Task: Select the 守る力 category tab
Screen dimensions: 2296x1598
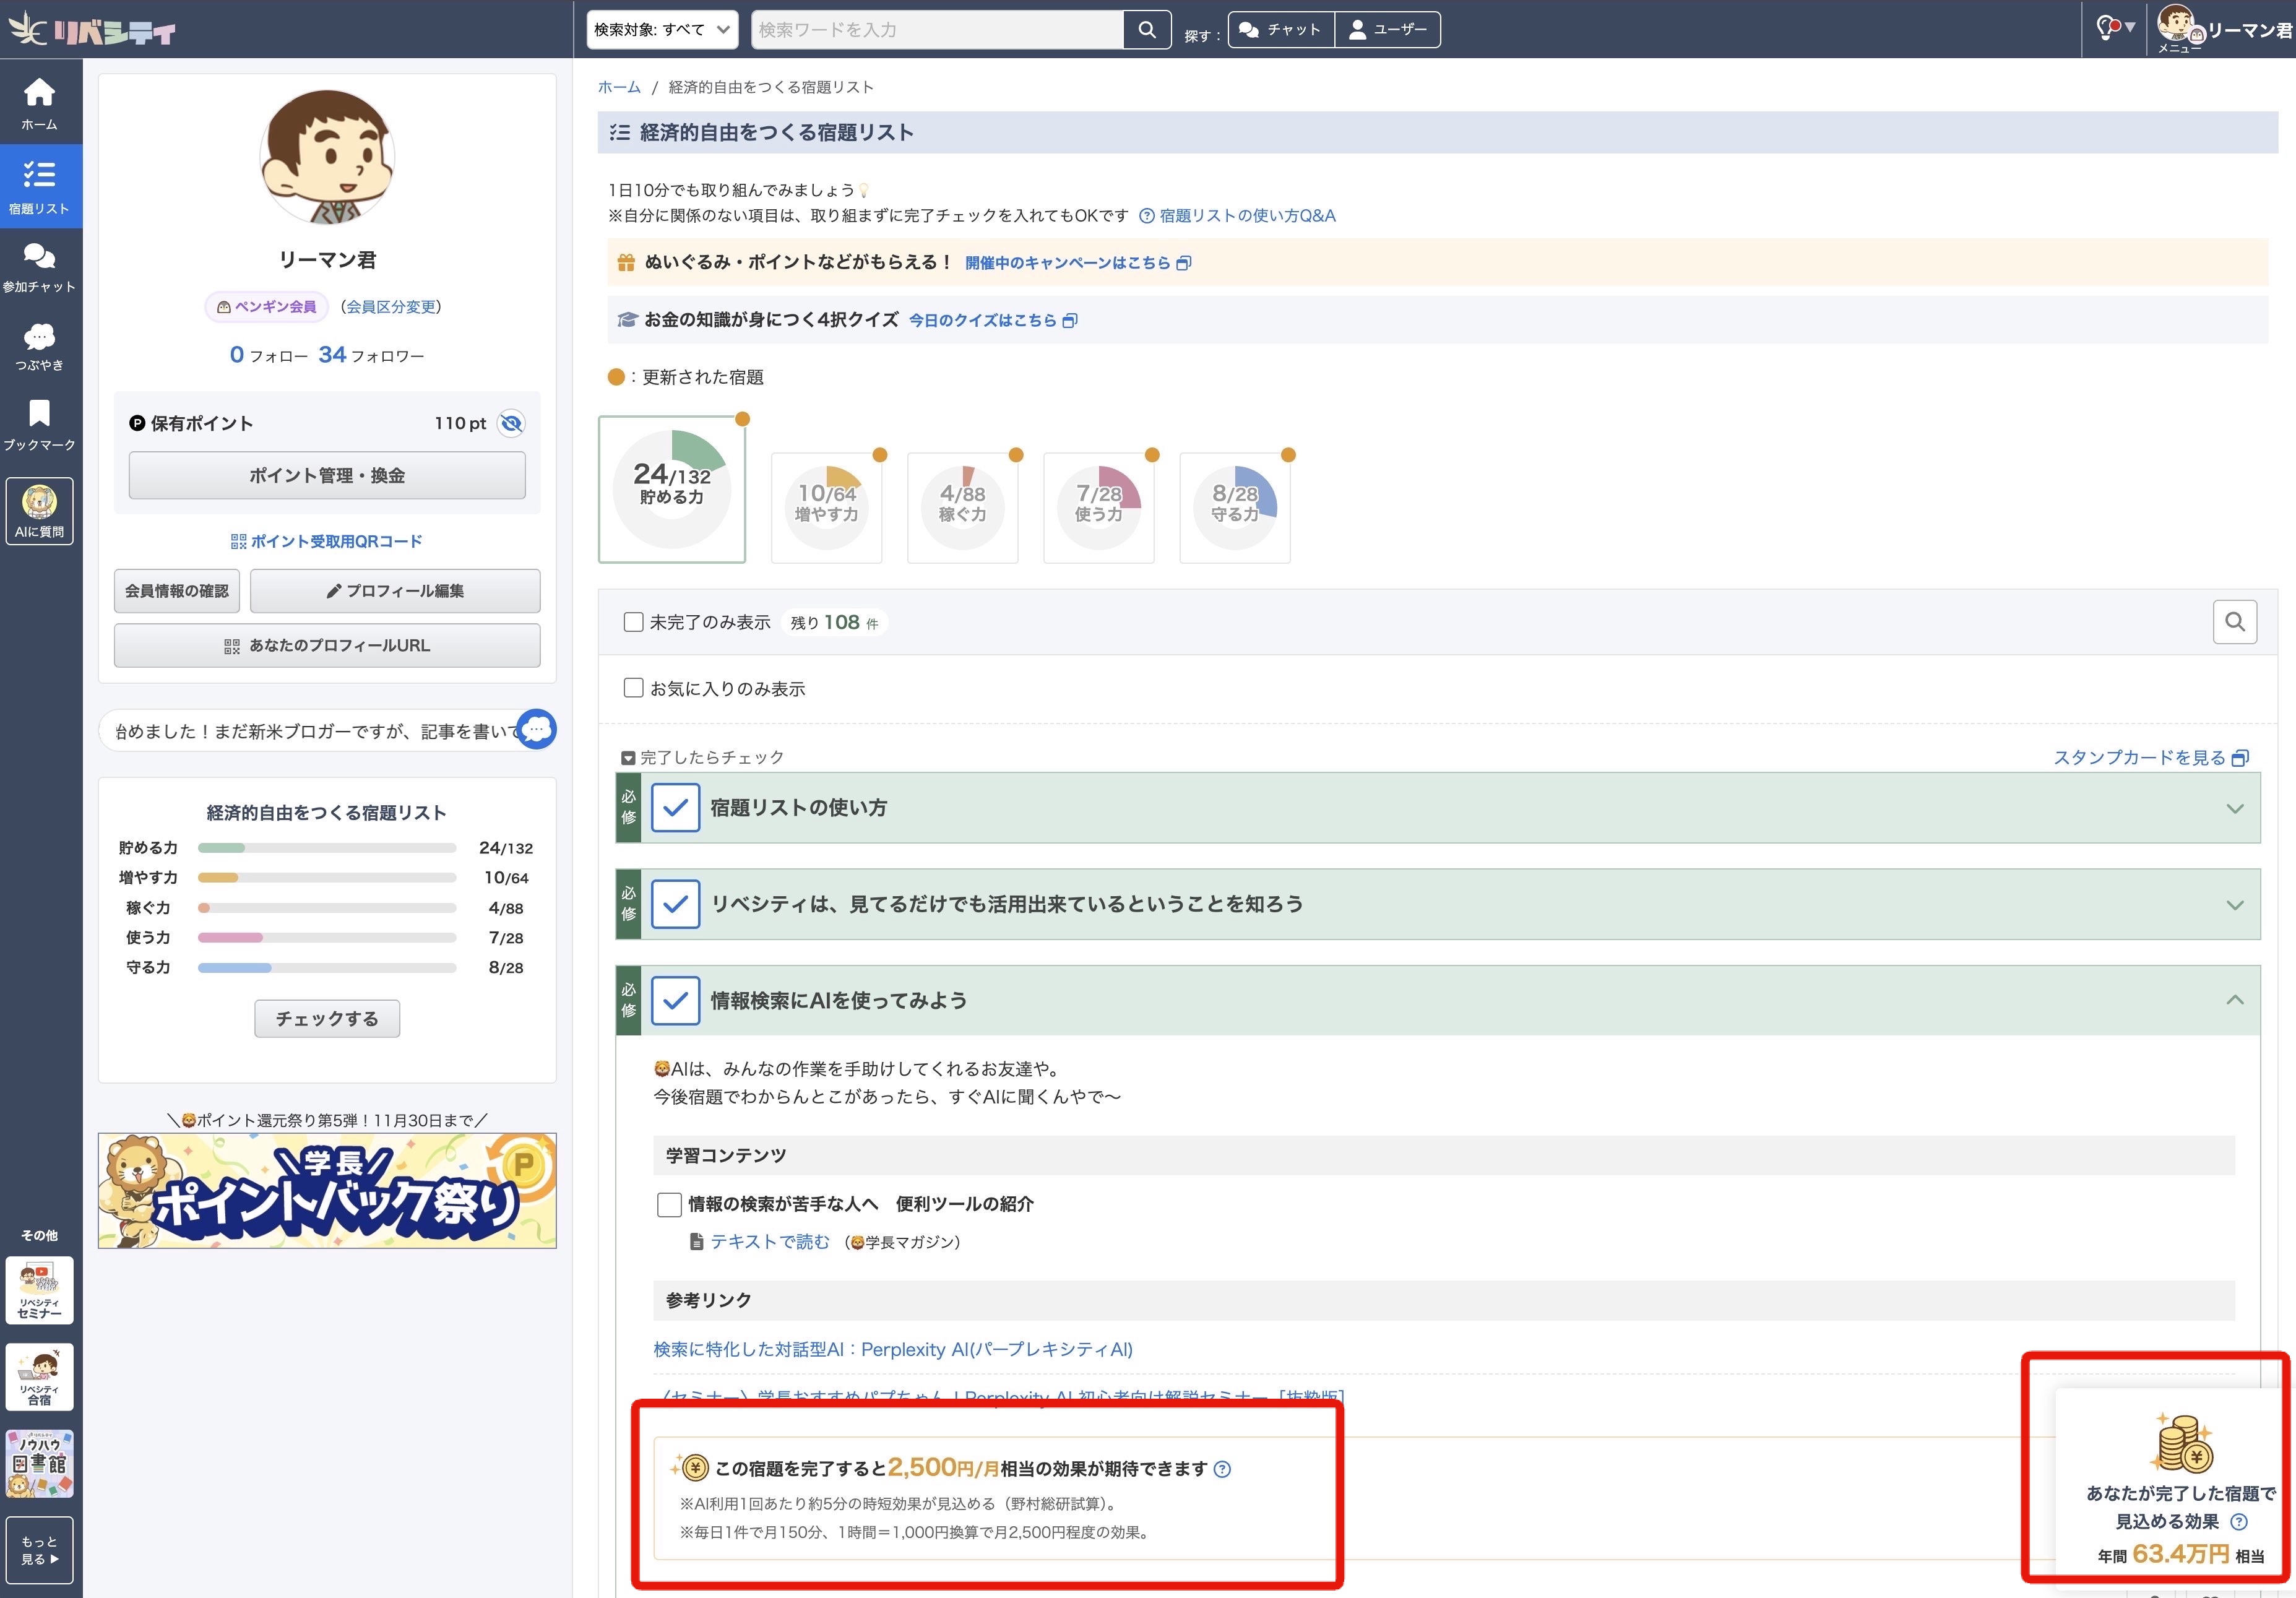Action: click(x=1234, y=507)
